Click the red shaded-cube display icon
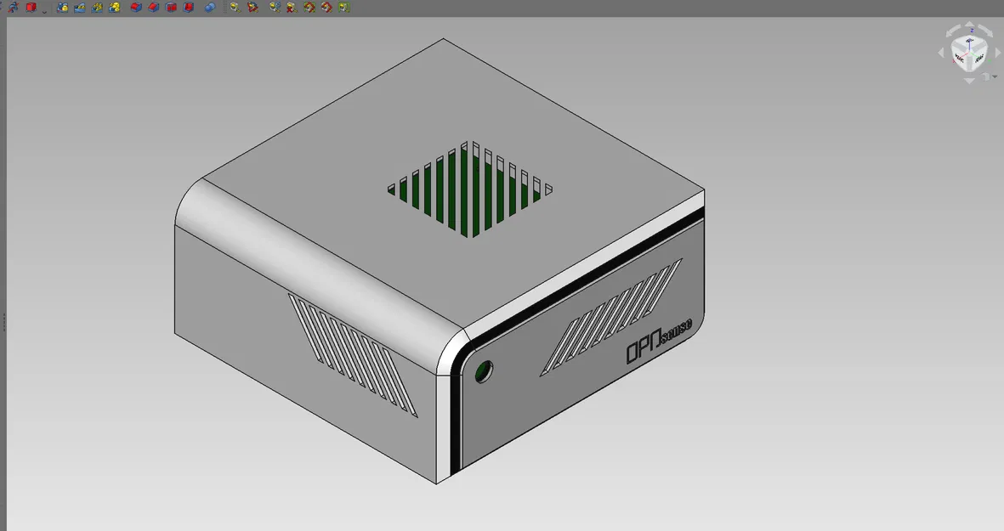 31,8
